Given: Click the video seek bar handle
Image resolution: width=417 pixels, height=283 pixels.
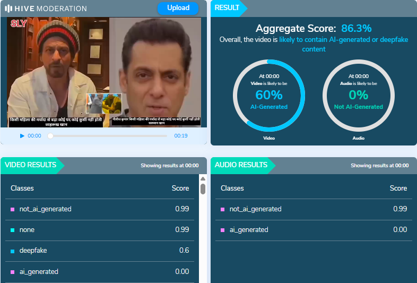Looking at the screenshot, I should pyautogui.click(x=50, y=136).
